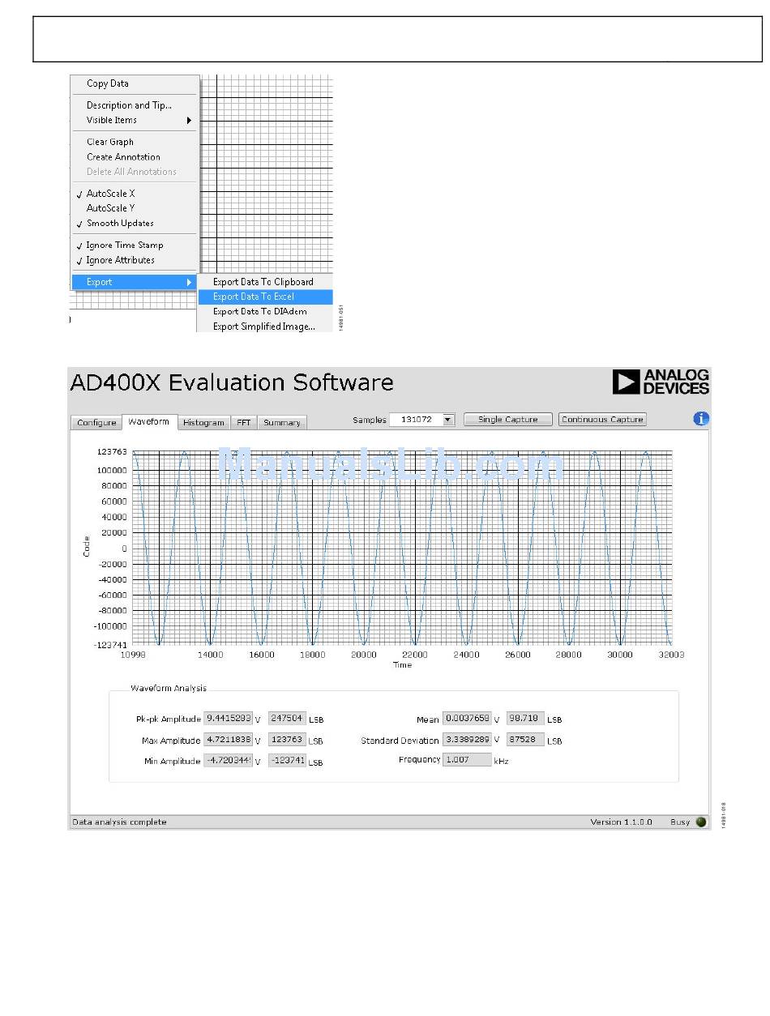Viewport: 770px width, 1016px height.
Task: Choose Export Data To Clipboard
Action: point(265,282)
